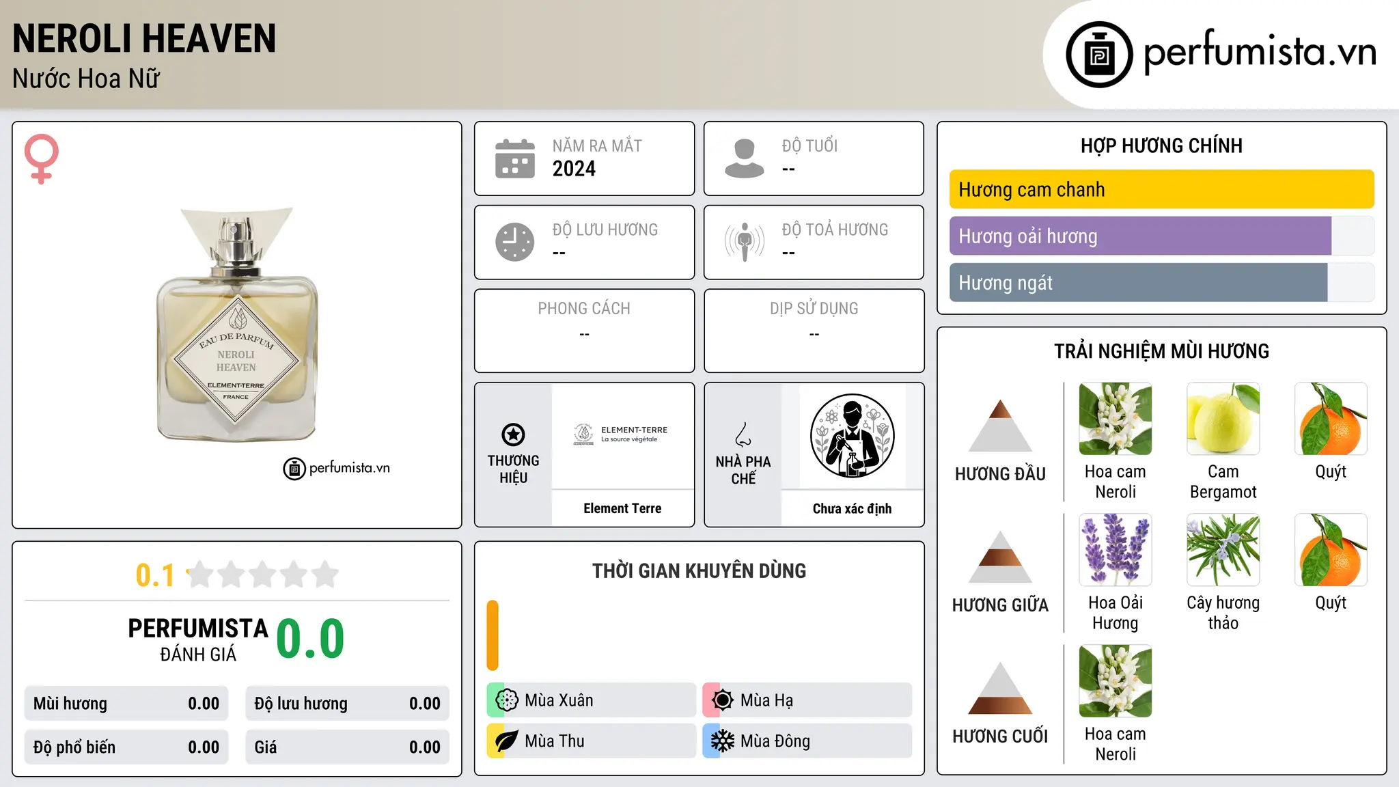1399x787 pixels.
Task: Click the Cam Bergamot label
Action: click(1223, 482)
